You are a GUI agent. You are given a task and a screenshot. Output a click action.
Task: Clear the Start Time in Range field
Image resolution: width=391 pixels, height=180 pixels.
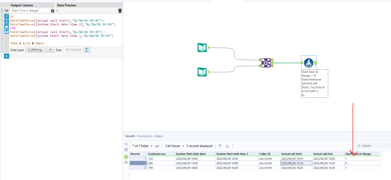point(53,11)
